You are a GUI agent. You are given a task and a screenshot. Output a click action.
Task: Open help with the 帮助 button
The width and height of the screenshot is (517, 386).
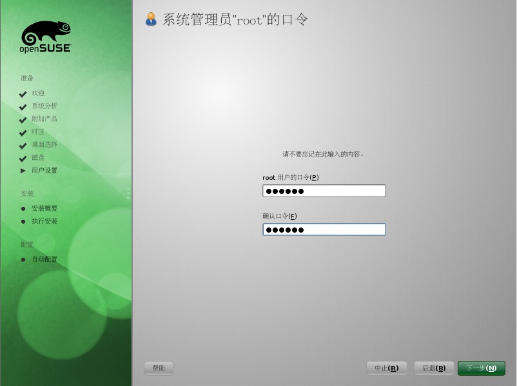coord(159,368)
